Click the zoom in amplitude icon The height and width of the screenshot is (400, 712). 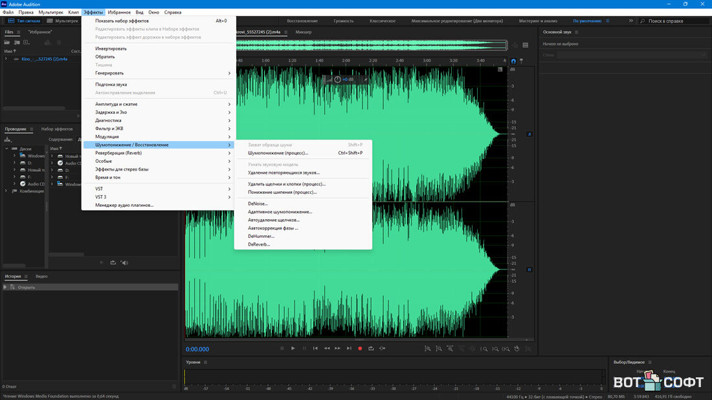coord(428,348)
